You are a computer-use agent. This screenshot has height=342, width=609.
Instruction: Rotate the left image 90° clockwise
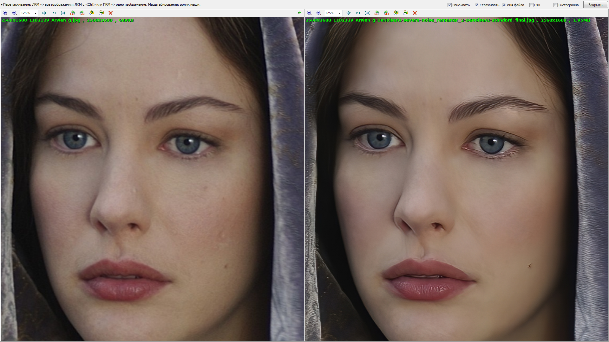click(82, 13)
